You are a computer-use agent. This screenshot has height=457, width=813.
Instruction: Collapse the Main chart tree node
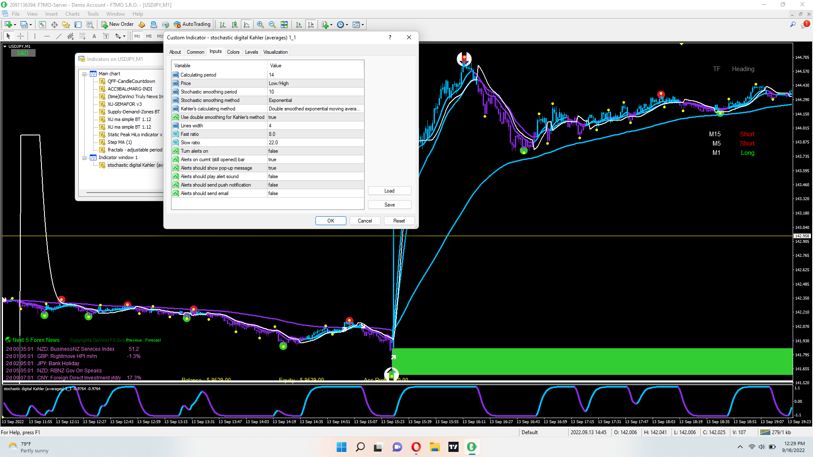85,74
